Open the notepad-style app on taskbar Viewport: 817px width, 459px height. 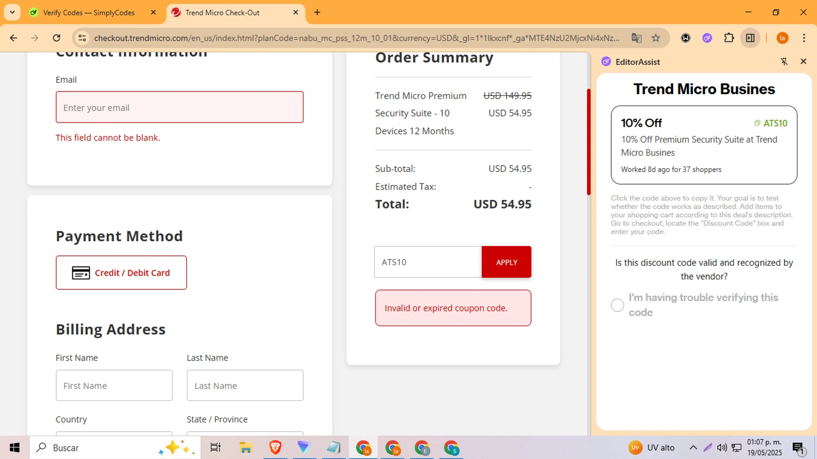(333, 448)
